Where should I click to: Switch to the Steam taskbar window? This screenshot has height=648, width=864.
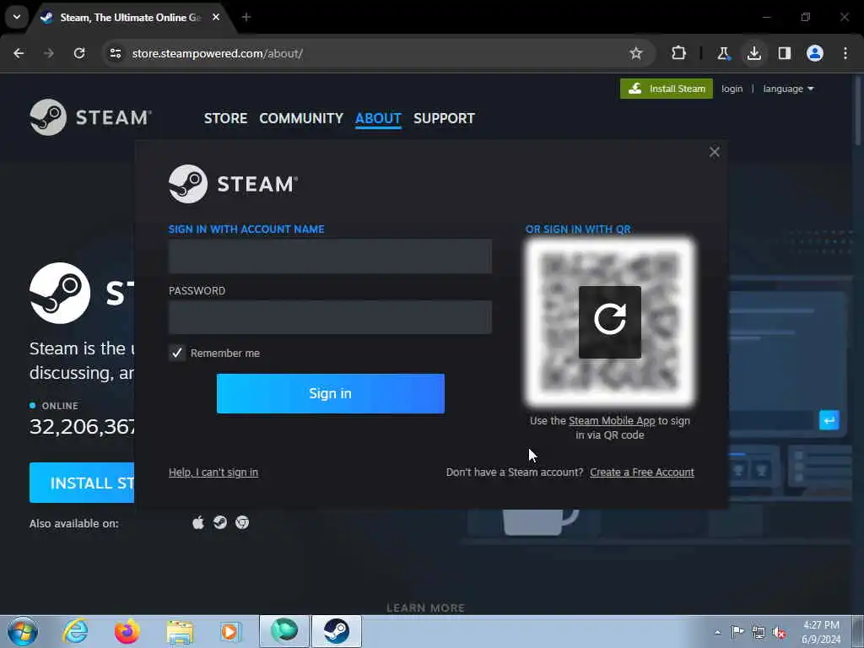pyautogui.click(x=337, y=631)
